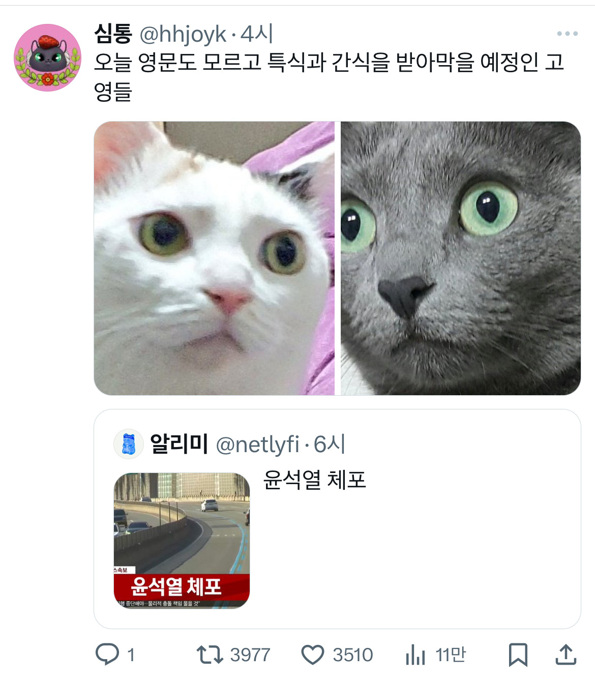Tap the retweet arrows icon
The height and width of the screenshot is (680, 595).
point(210,655)
